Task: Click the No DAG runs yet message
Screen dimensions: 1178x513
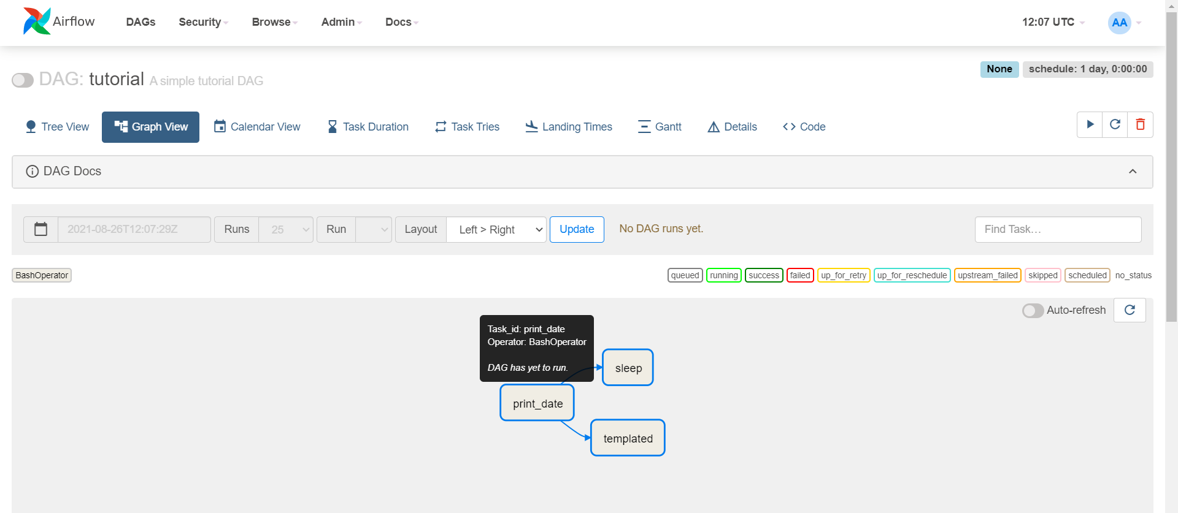Action: click(x=661, y=229)
